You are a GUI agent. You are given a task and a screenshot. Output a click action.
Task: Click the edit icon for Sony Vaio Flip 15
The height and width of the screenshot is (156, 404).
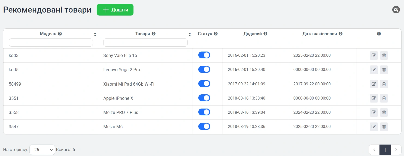click(x=374, y=56)
